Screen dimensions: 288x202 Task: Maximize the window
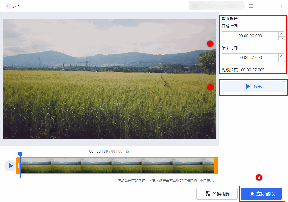tap(271, 6)
